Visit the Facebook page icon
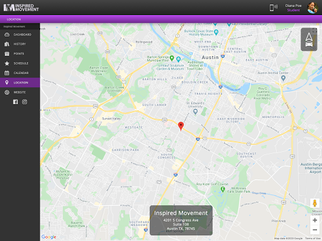The height and width of the screenshot is (241, 322). [x=16, y=102]
